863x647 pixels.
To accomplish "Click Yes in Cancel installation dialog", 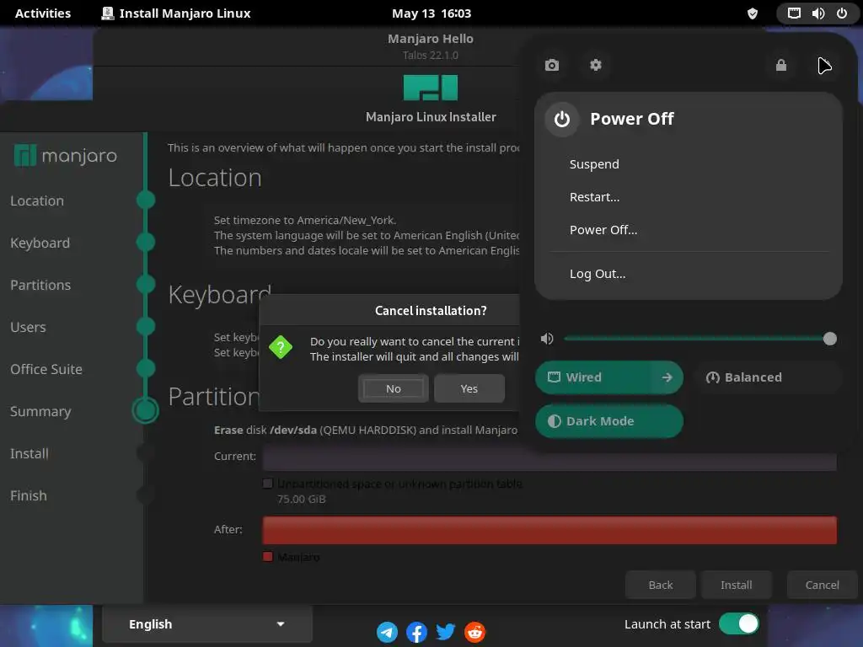I will 469,388.
